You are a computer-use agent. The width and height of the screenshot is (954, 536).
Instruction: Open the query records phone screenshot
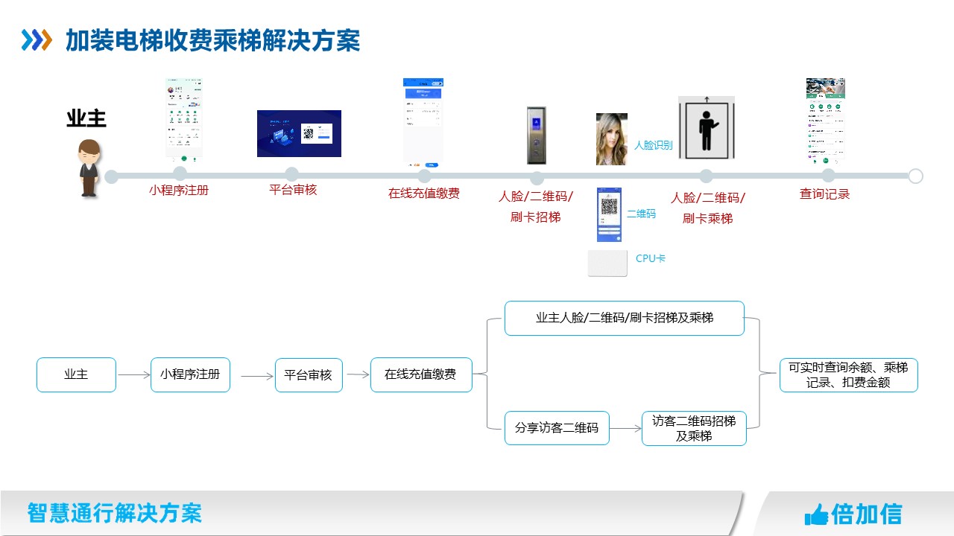click(x=825, y=121)
